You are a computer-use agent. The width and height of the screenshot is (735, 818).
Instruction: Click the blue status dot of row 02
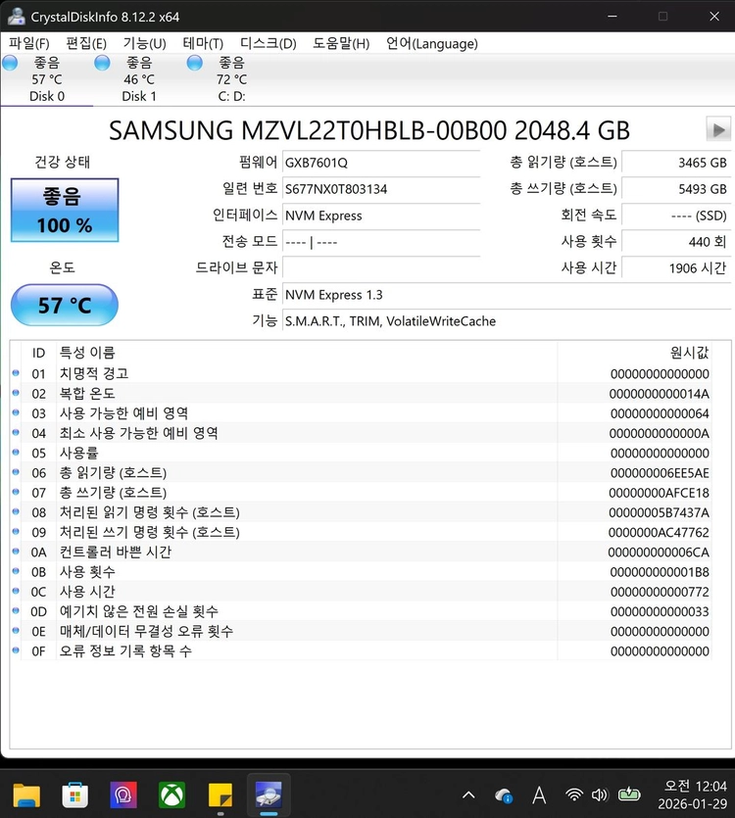16,393
